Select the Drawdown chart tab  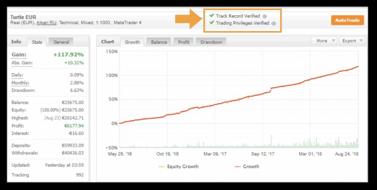coord(211,42)
